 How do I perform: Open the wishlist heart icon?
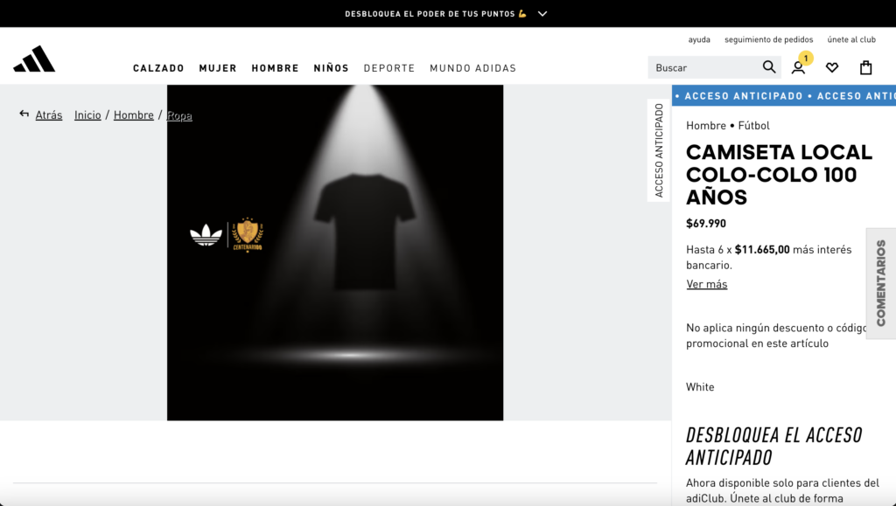pos(832,67)
